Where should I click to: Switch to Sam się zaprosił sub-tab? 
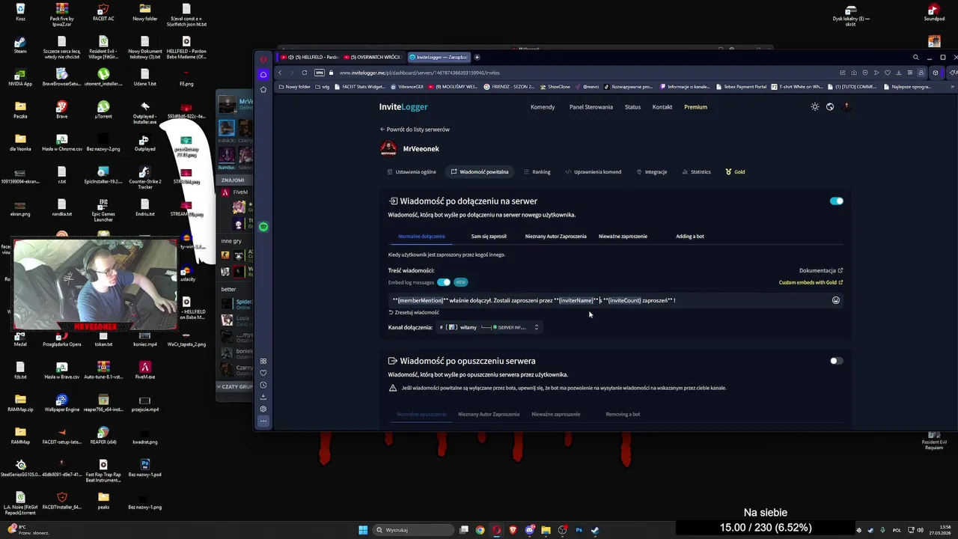click(489, 237)
